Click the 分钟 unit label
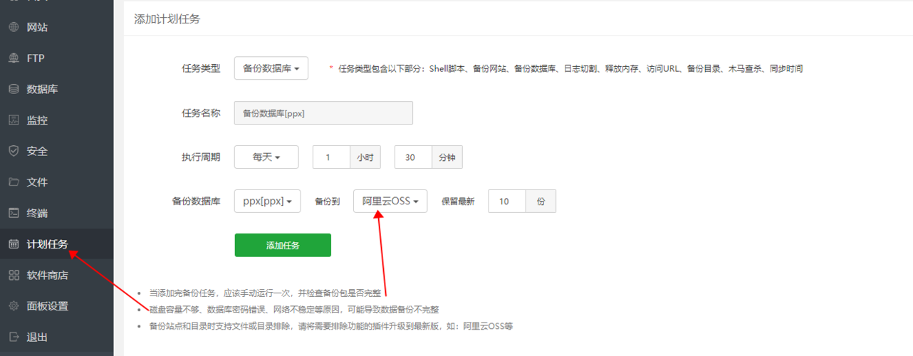 (448, 157)
